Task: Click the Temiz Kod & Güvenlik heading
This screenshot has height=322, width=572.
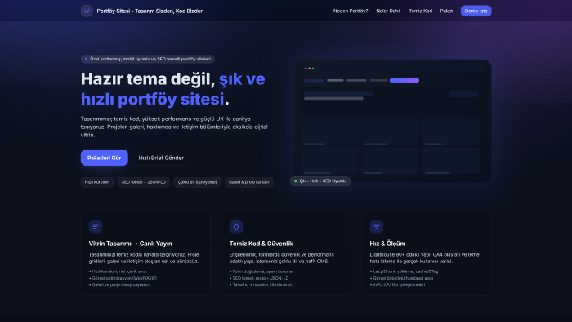Action: 261,244
